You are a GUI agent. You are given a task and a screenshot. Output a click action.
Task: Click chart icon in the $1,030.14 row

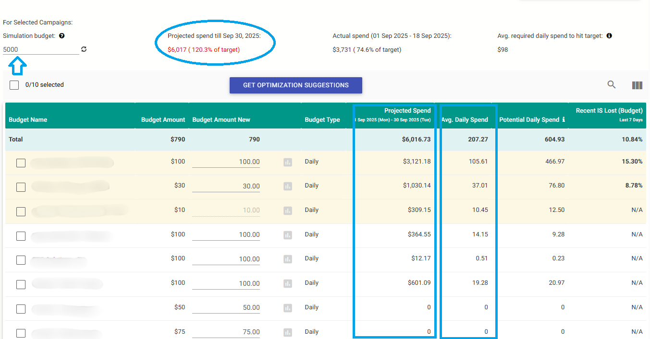coord(288,186)
